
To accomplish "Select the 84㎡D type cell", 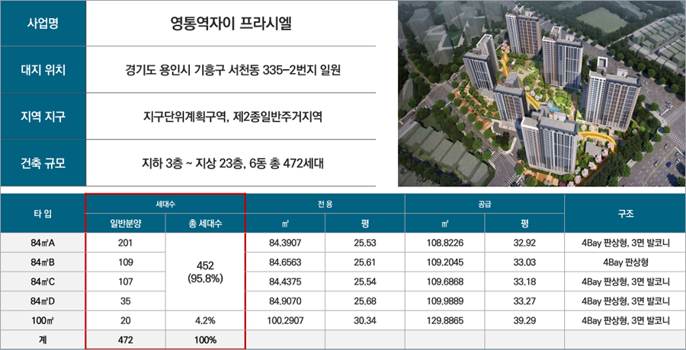I will coord(43,301).
